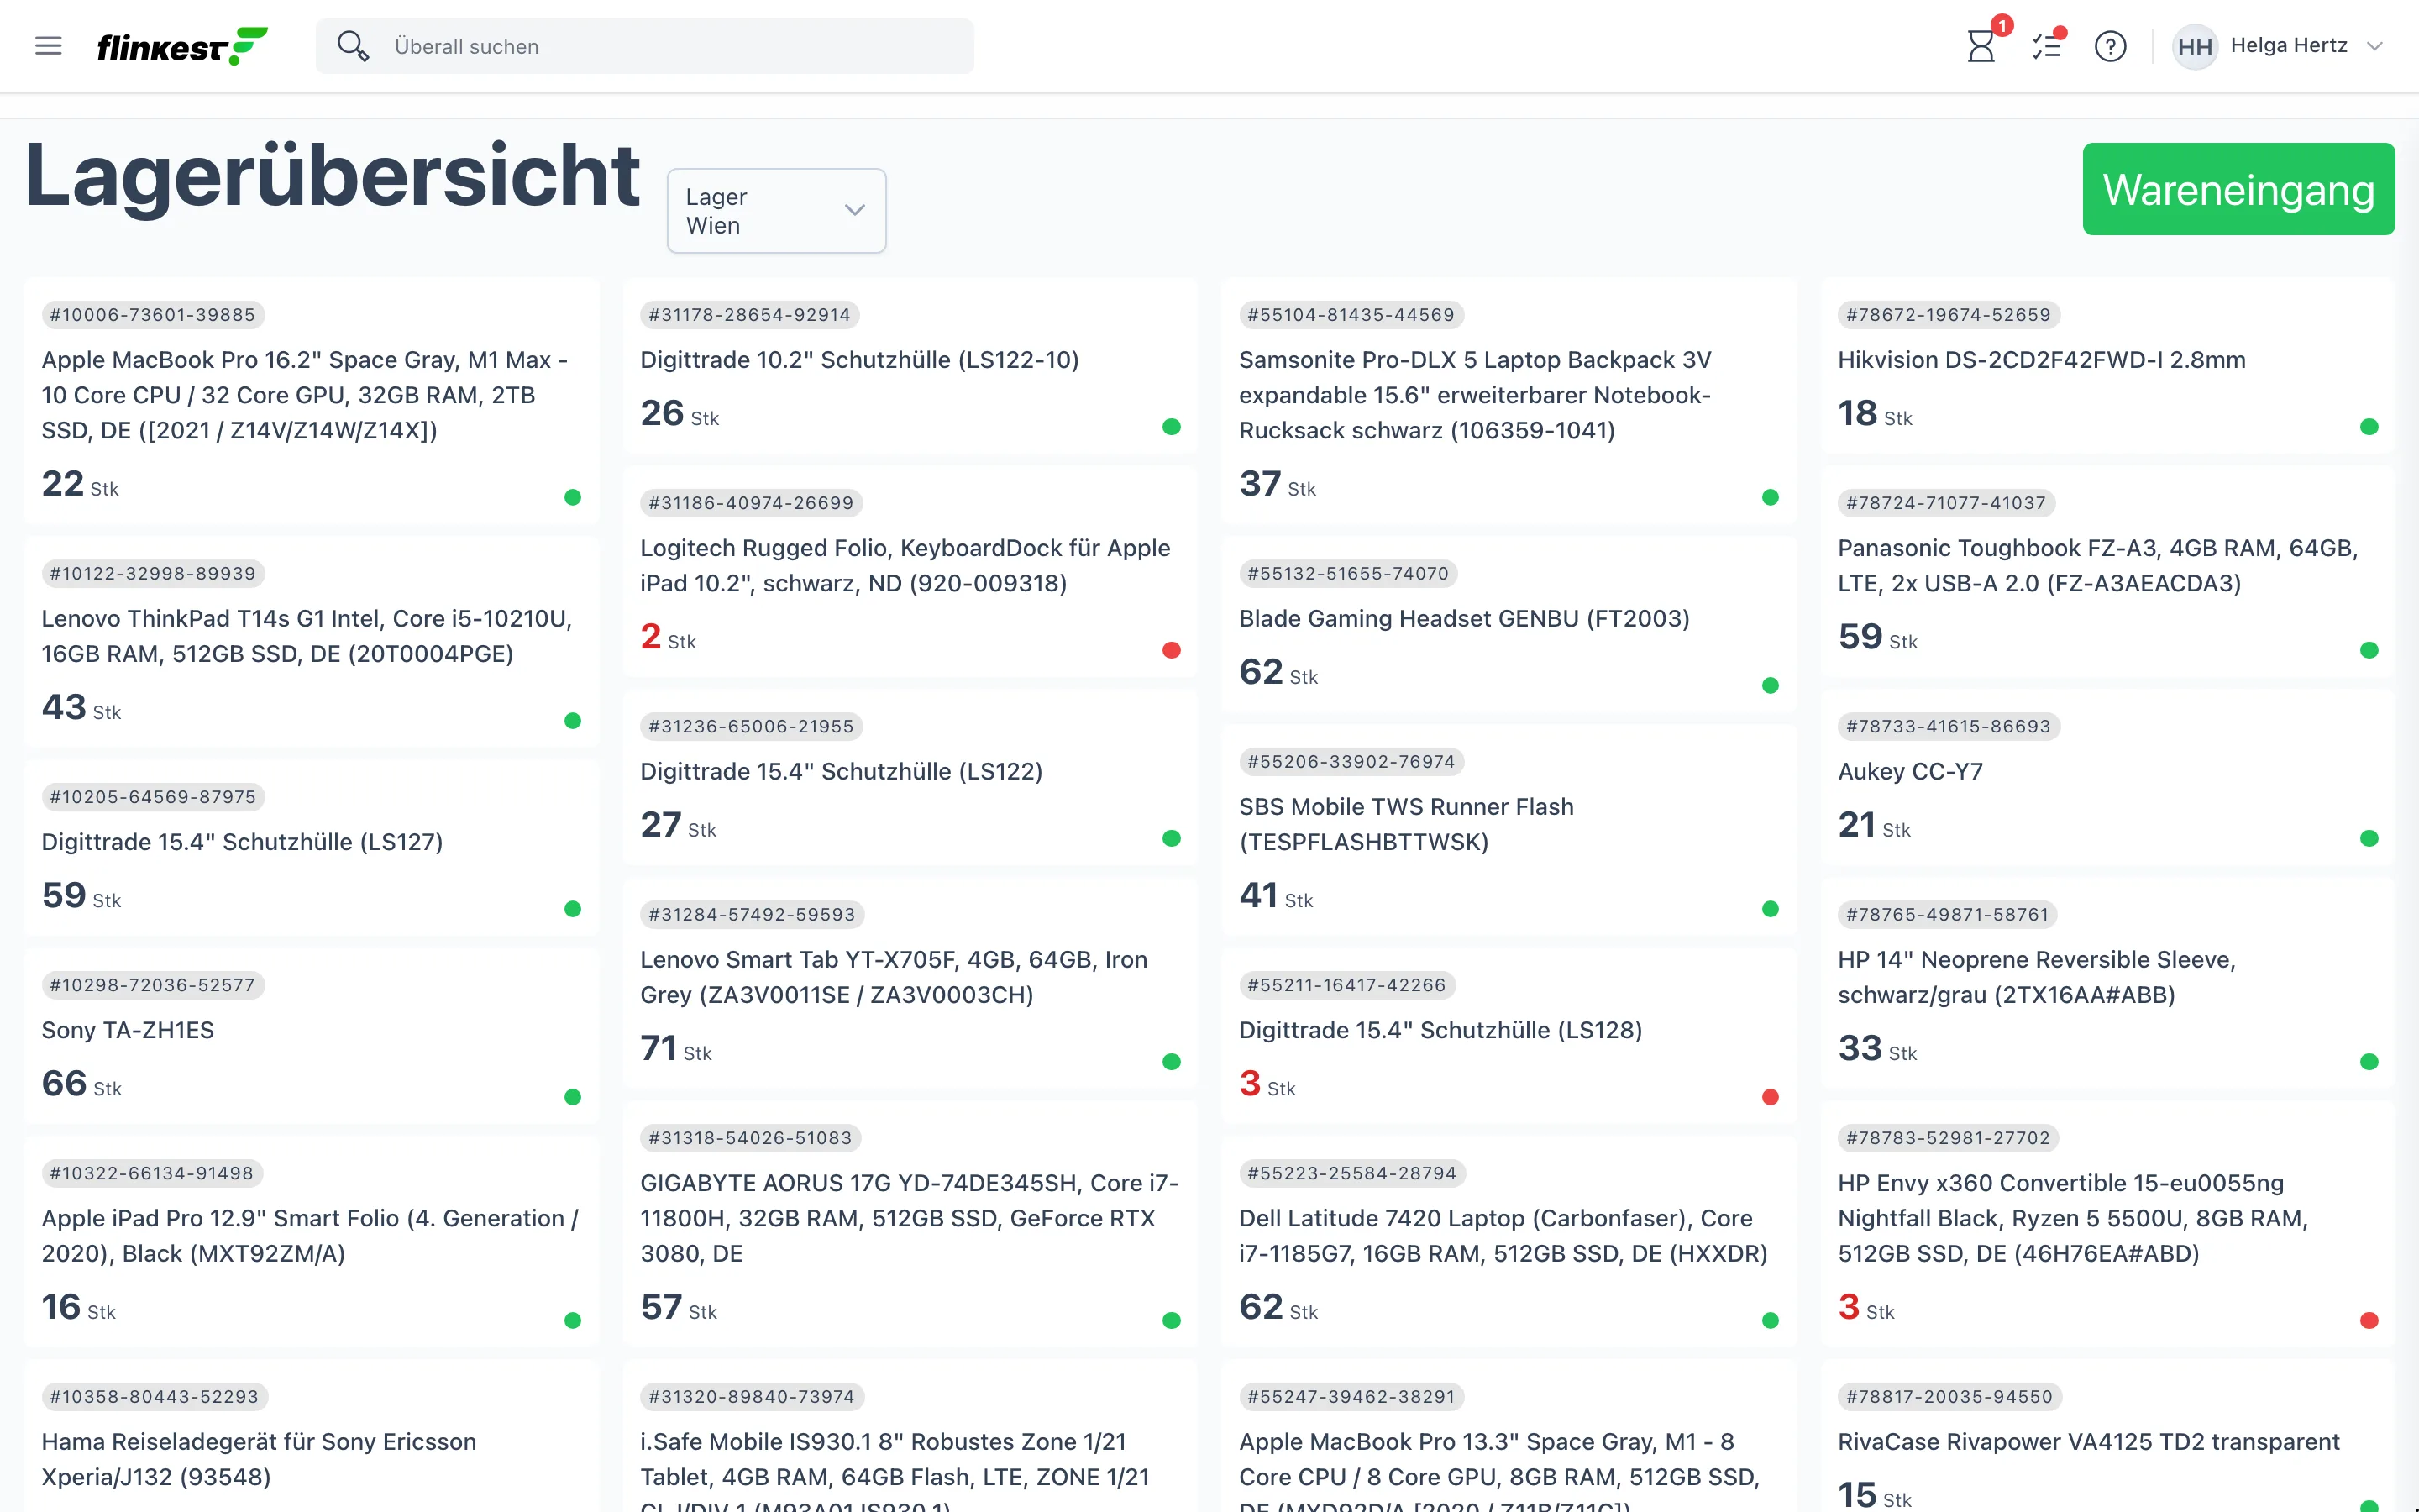Click SKU tag #78783-52981-27702
Viewport: 2419px width, 1512px height.
pyautogui.click(x=1948, y=1138)
